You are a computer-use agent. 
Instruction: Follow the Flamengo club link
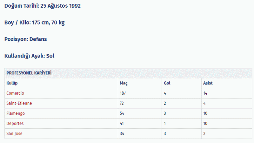click(x=16, y=113)
